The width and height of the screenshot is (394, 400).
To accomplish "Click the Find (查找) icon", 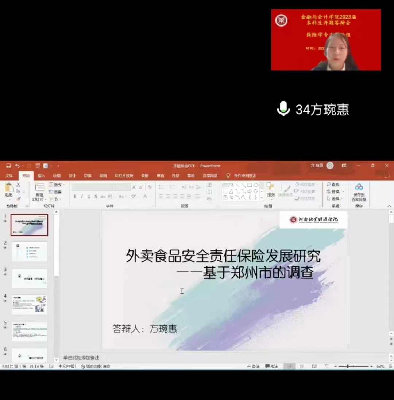I will pos(333,185).
